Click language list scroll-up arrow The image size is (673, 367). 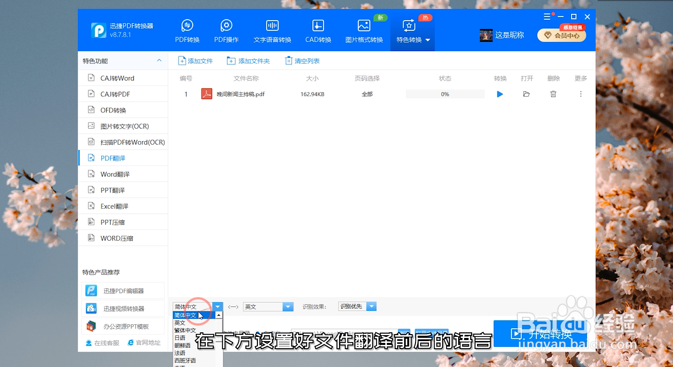[x=219, y=315]
